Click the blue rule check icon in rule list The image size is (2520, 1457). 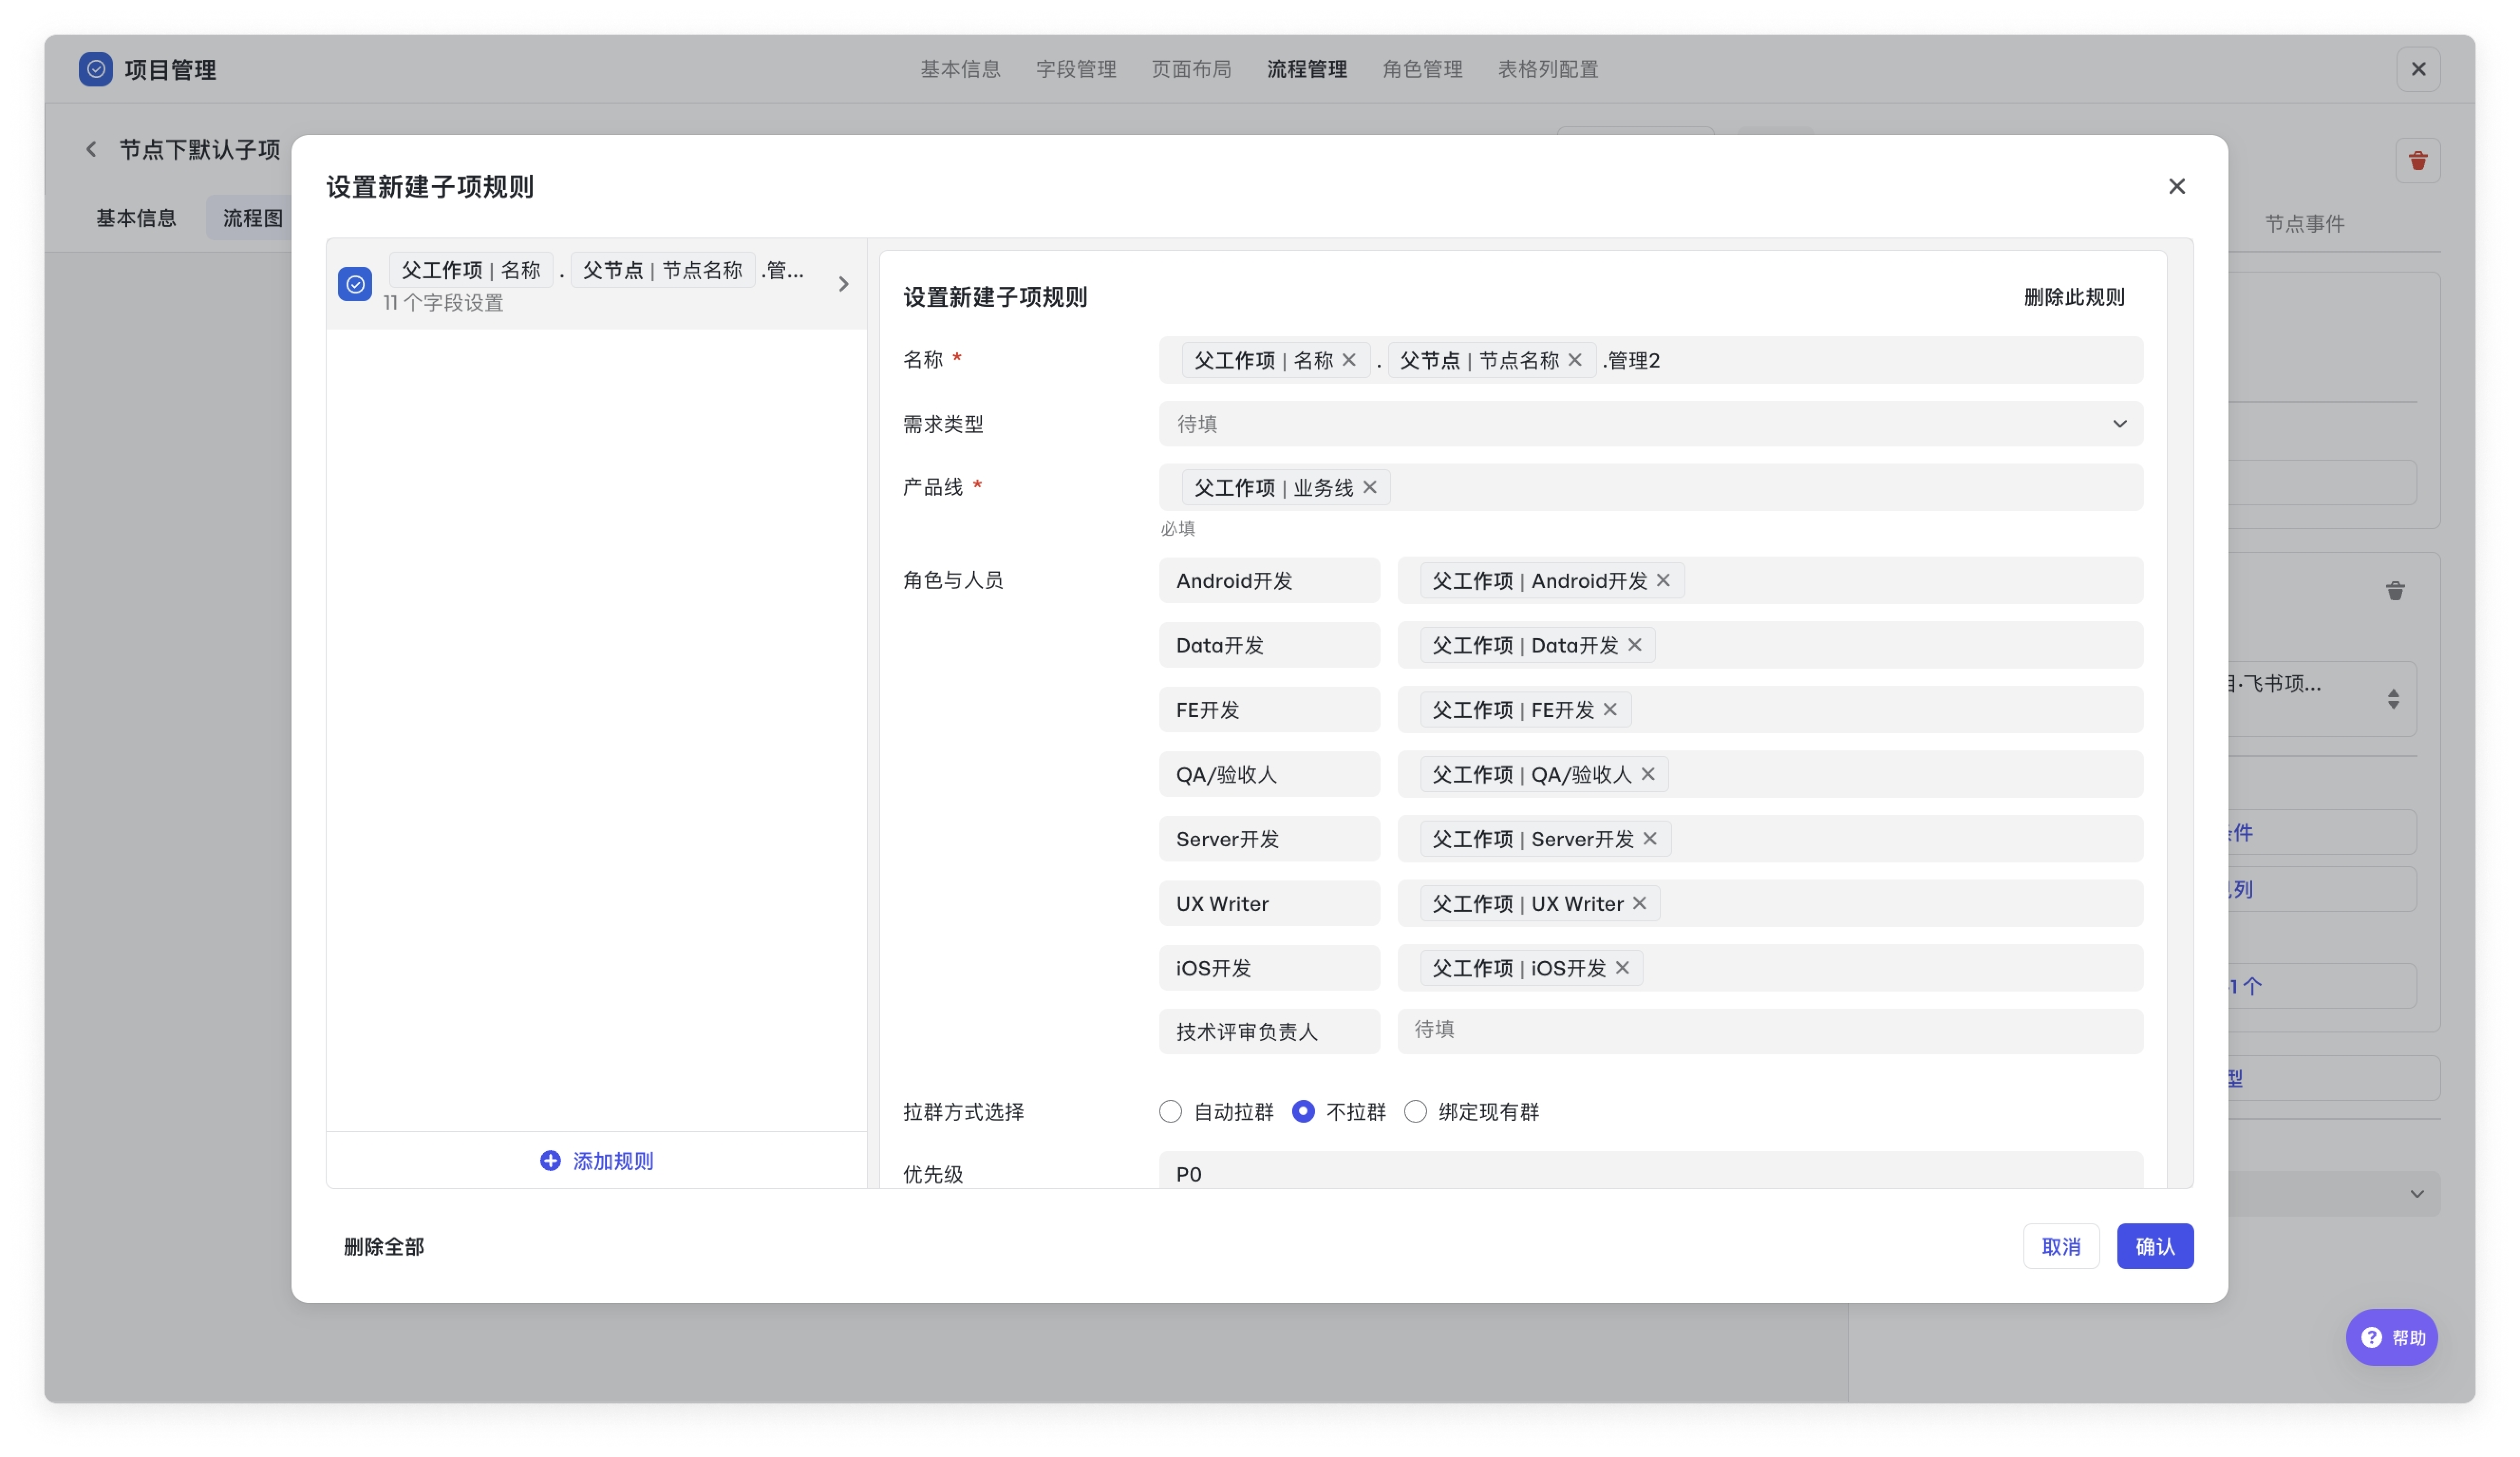point(355,284)
